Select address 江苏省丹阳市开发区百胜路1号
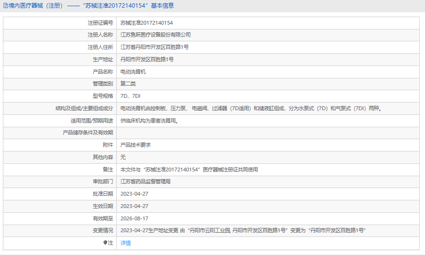The image size is (425, 255). click(154, 47)
